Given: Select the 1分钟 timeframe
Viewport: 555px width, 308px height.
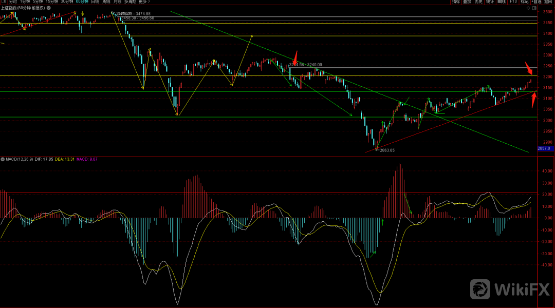Looking at the screenshot, I should click(x=25, y=2).
